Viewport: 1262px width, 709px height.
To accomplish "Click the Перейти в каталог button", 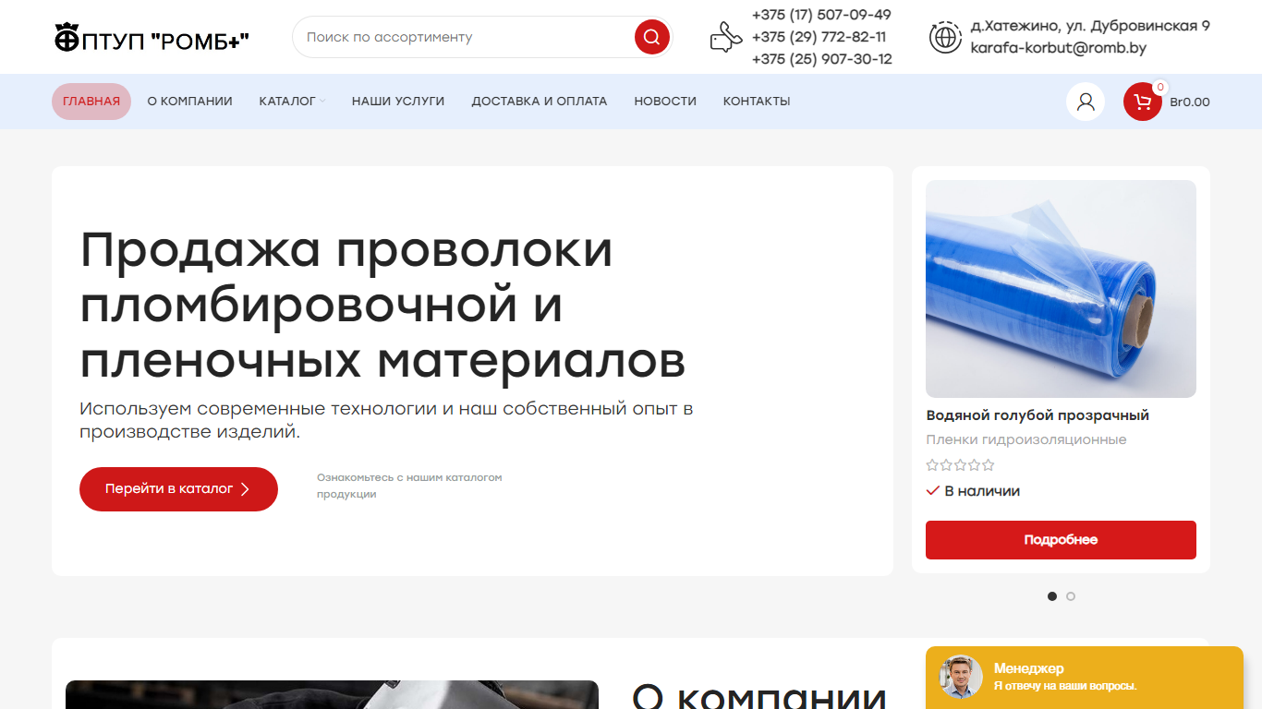I will coord(178,489).
